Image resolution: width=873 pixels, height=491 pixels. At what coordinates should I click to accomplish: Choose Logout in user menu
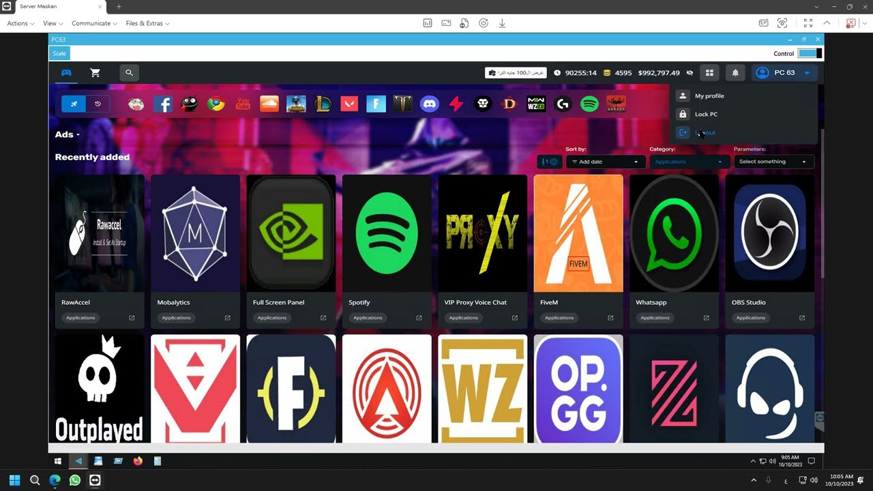pos(705,133)
